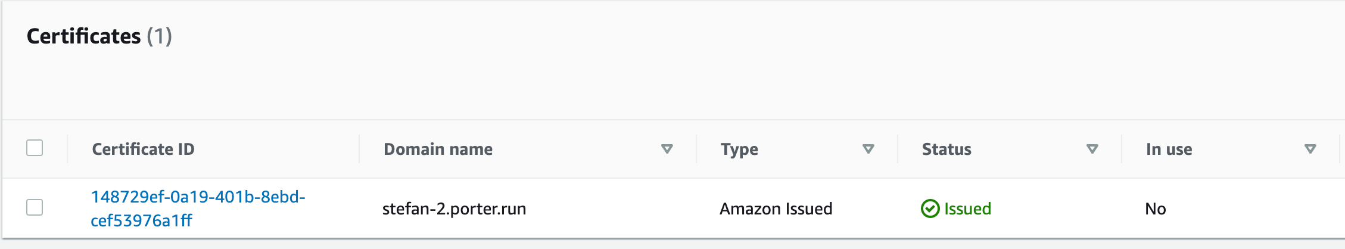Click the green Issued status text
1345x249 pixels.
[967, 208]
